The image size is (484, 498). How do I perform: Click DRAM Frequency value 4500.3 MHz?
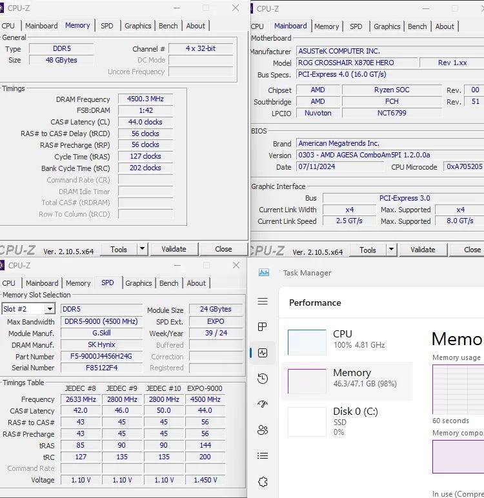coord(146,99)
